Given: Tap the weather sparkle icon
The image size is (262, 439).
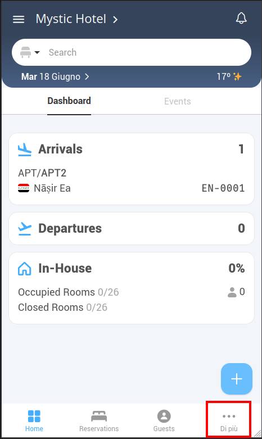Looking at the screenshot, I should 237,76.
